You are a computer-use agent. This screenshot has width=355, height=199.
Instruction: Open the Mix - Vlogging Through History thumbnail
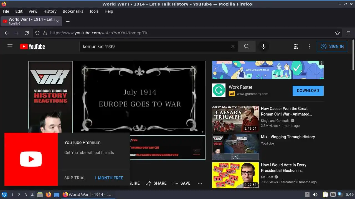tap(235, 147)
